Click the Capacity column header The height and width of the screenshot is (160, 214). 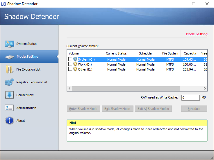click(x=190, y=53)
